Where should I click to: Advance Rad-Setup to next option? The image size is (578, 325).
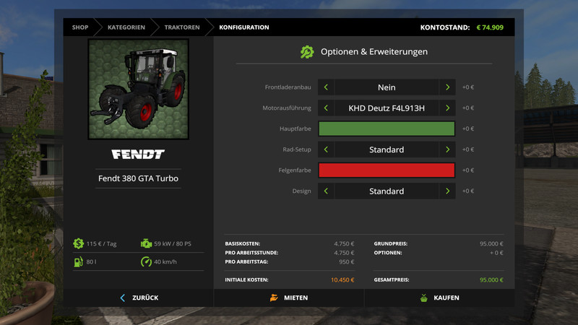(x=448, y=149)
